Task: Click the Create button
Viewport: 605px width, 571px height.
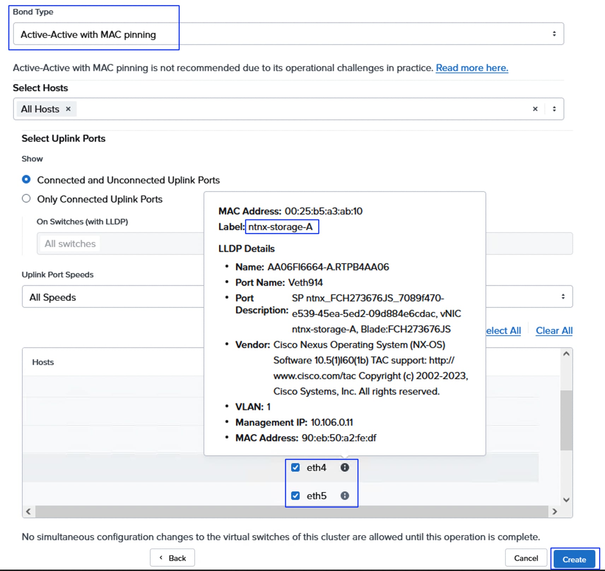Action: (x=574, y=559)
